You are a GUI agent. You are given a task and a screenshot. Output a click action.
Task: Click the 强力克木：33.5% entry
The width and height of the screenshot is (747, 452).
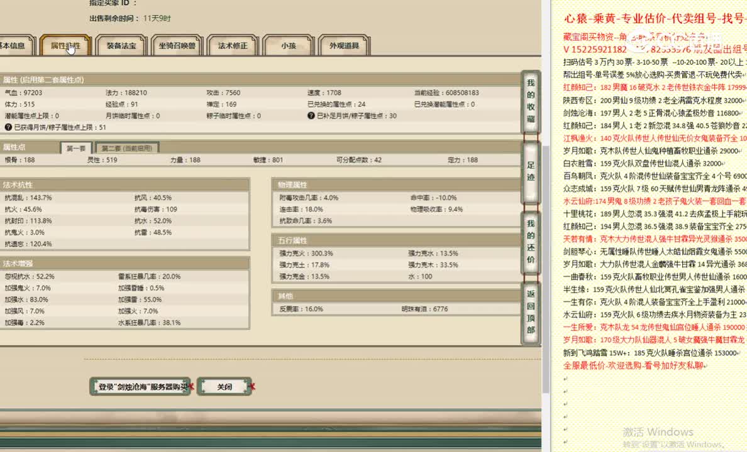tap(433, 264)
